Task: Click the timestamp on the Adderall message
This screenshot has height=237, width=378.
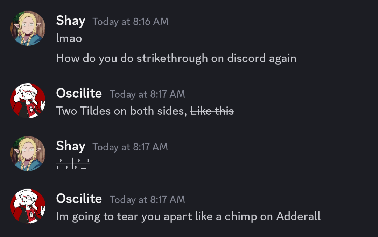Action: click(x=147, y=199)
